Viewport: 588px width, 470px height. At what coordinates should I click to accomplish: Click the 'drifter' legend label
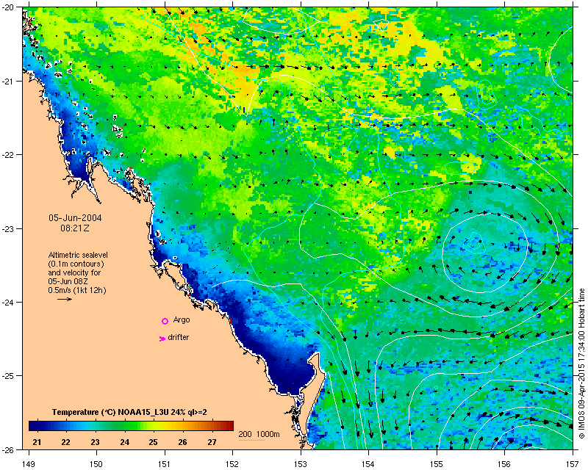[179, 337]
